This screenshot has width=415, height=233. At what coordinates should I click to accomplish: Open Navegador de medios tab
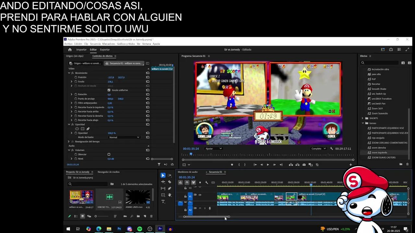109,172
